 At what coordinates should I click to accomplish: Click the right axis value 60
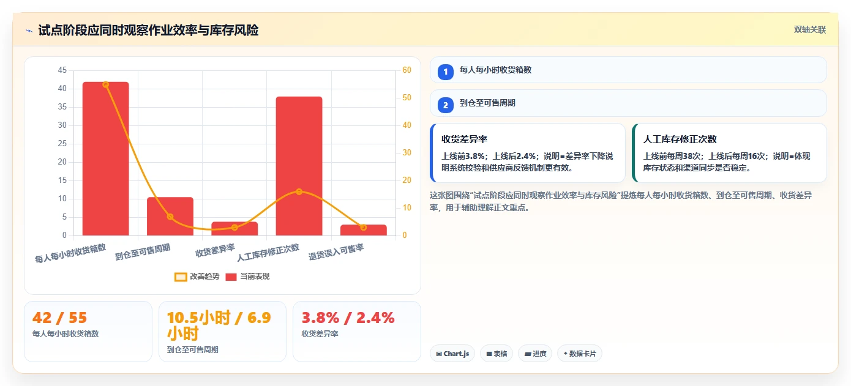pyautogui.click(x=407, y=70)
